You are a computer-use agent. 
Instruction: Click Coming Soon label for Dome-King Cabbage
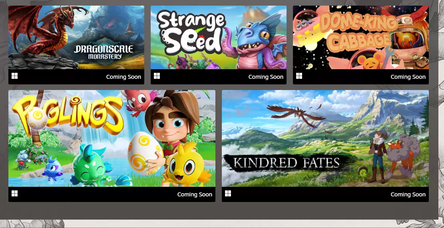tap(408, 77)
